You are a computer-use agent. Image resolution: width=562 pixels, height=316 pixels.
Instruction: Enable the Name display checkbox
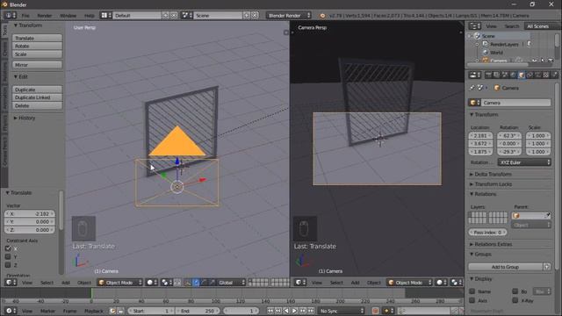(472, 291)
